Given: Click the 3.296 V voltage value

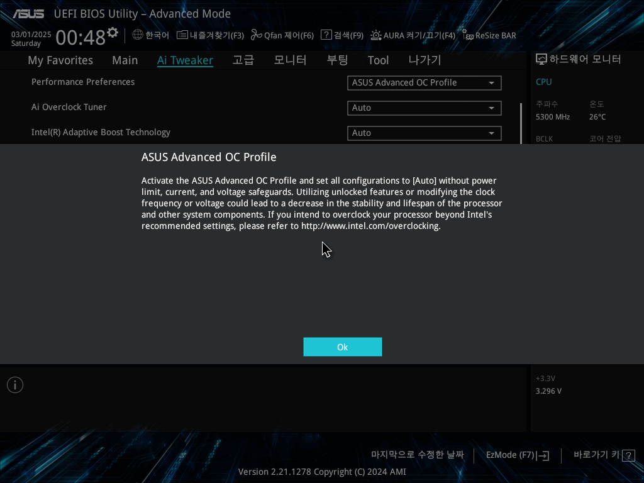Looking at the screenshot, I should [x=548, y=391].
